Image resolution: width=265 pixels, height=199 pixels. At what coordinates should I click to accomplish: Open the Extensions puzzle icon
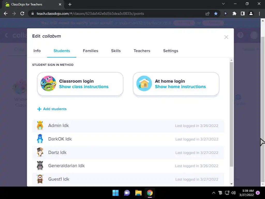(x=234, y=13)
